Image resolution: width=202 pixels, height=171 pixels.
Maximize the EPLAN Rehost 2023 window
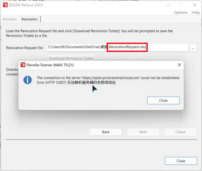(x=181, y=5)
